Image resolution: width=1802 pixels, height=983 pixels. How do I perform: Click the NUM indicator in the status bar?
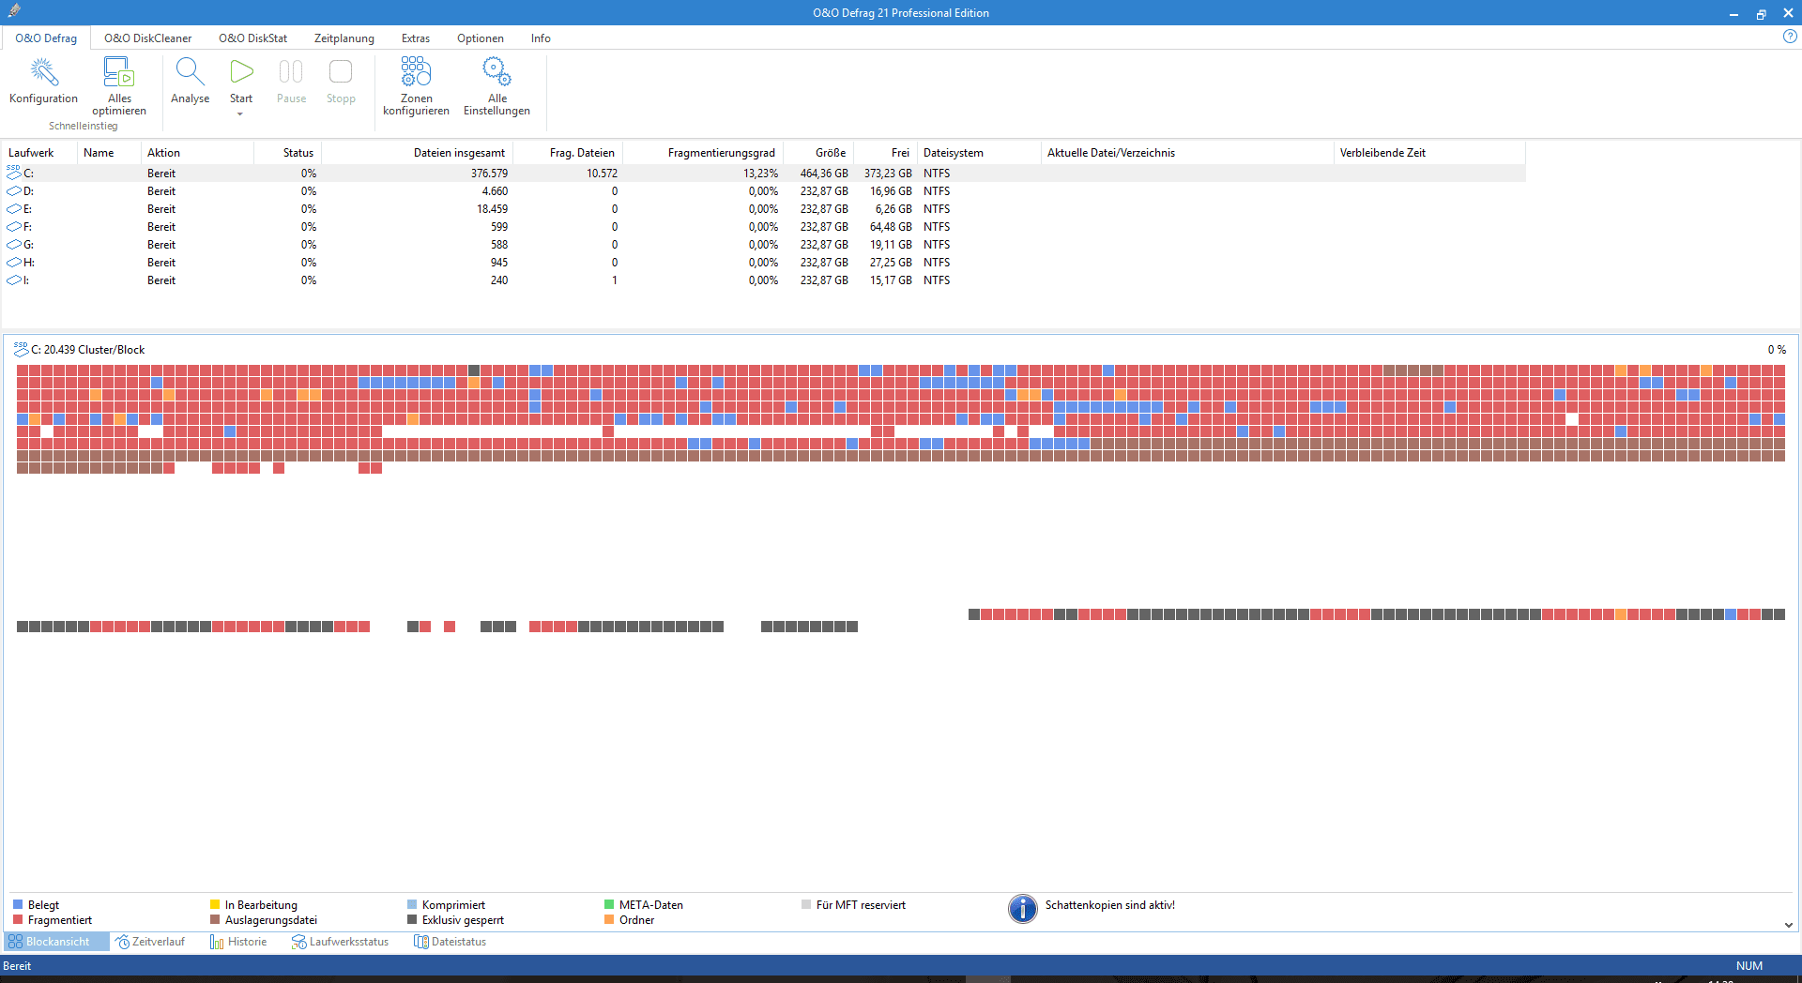click(x=1749, y=966)
